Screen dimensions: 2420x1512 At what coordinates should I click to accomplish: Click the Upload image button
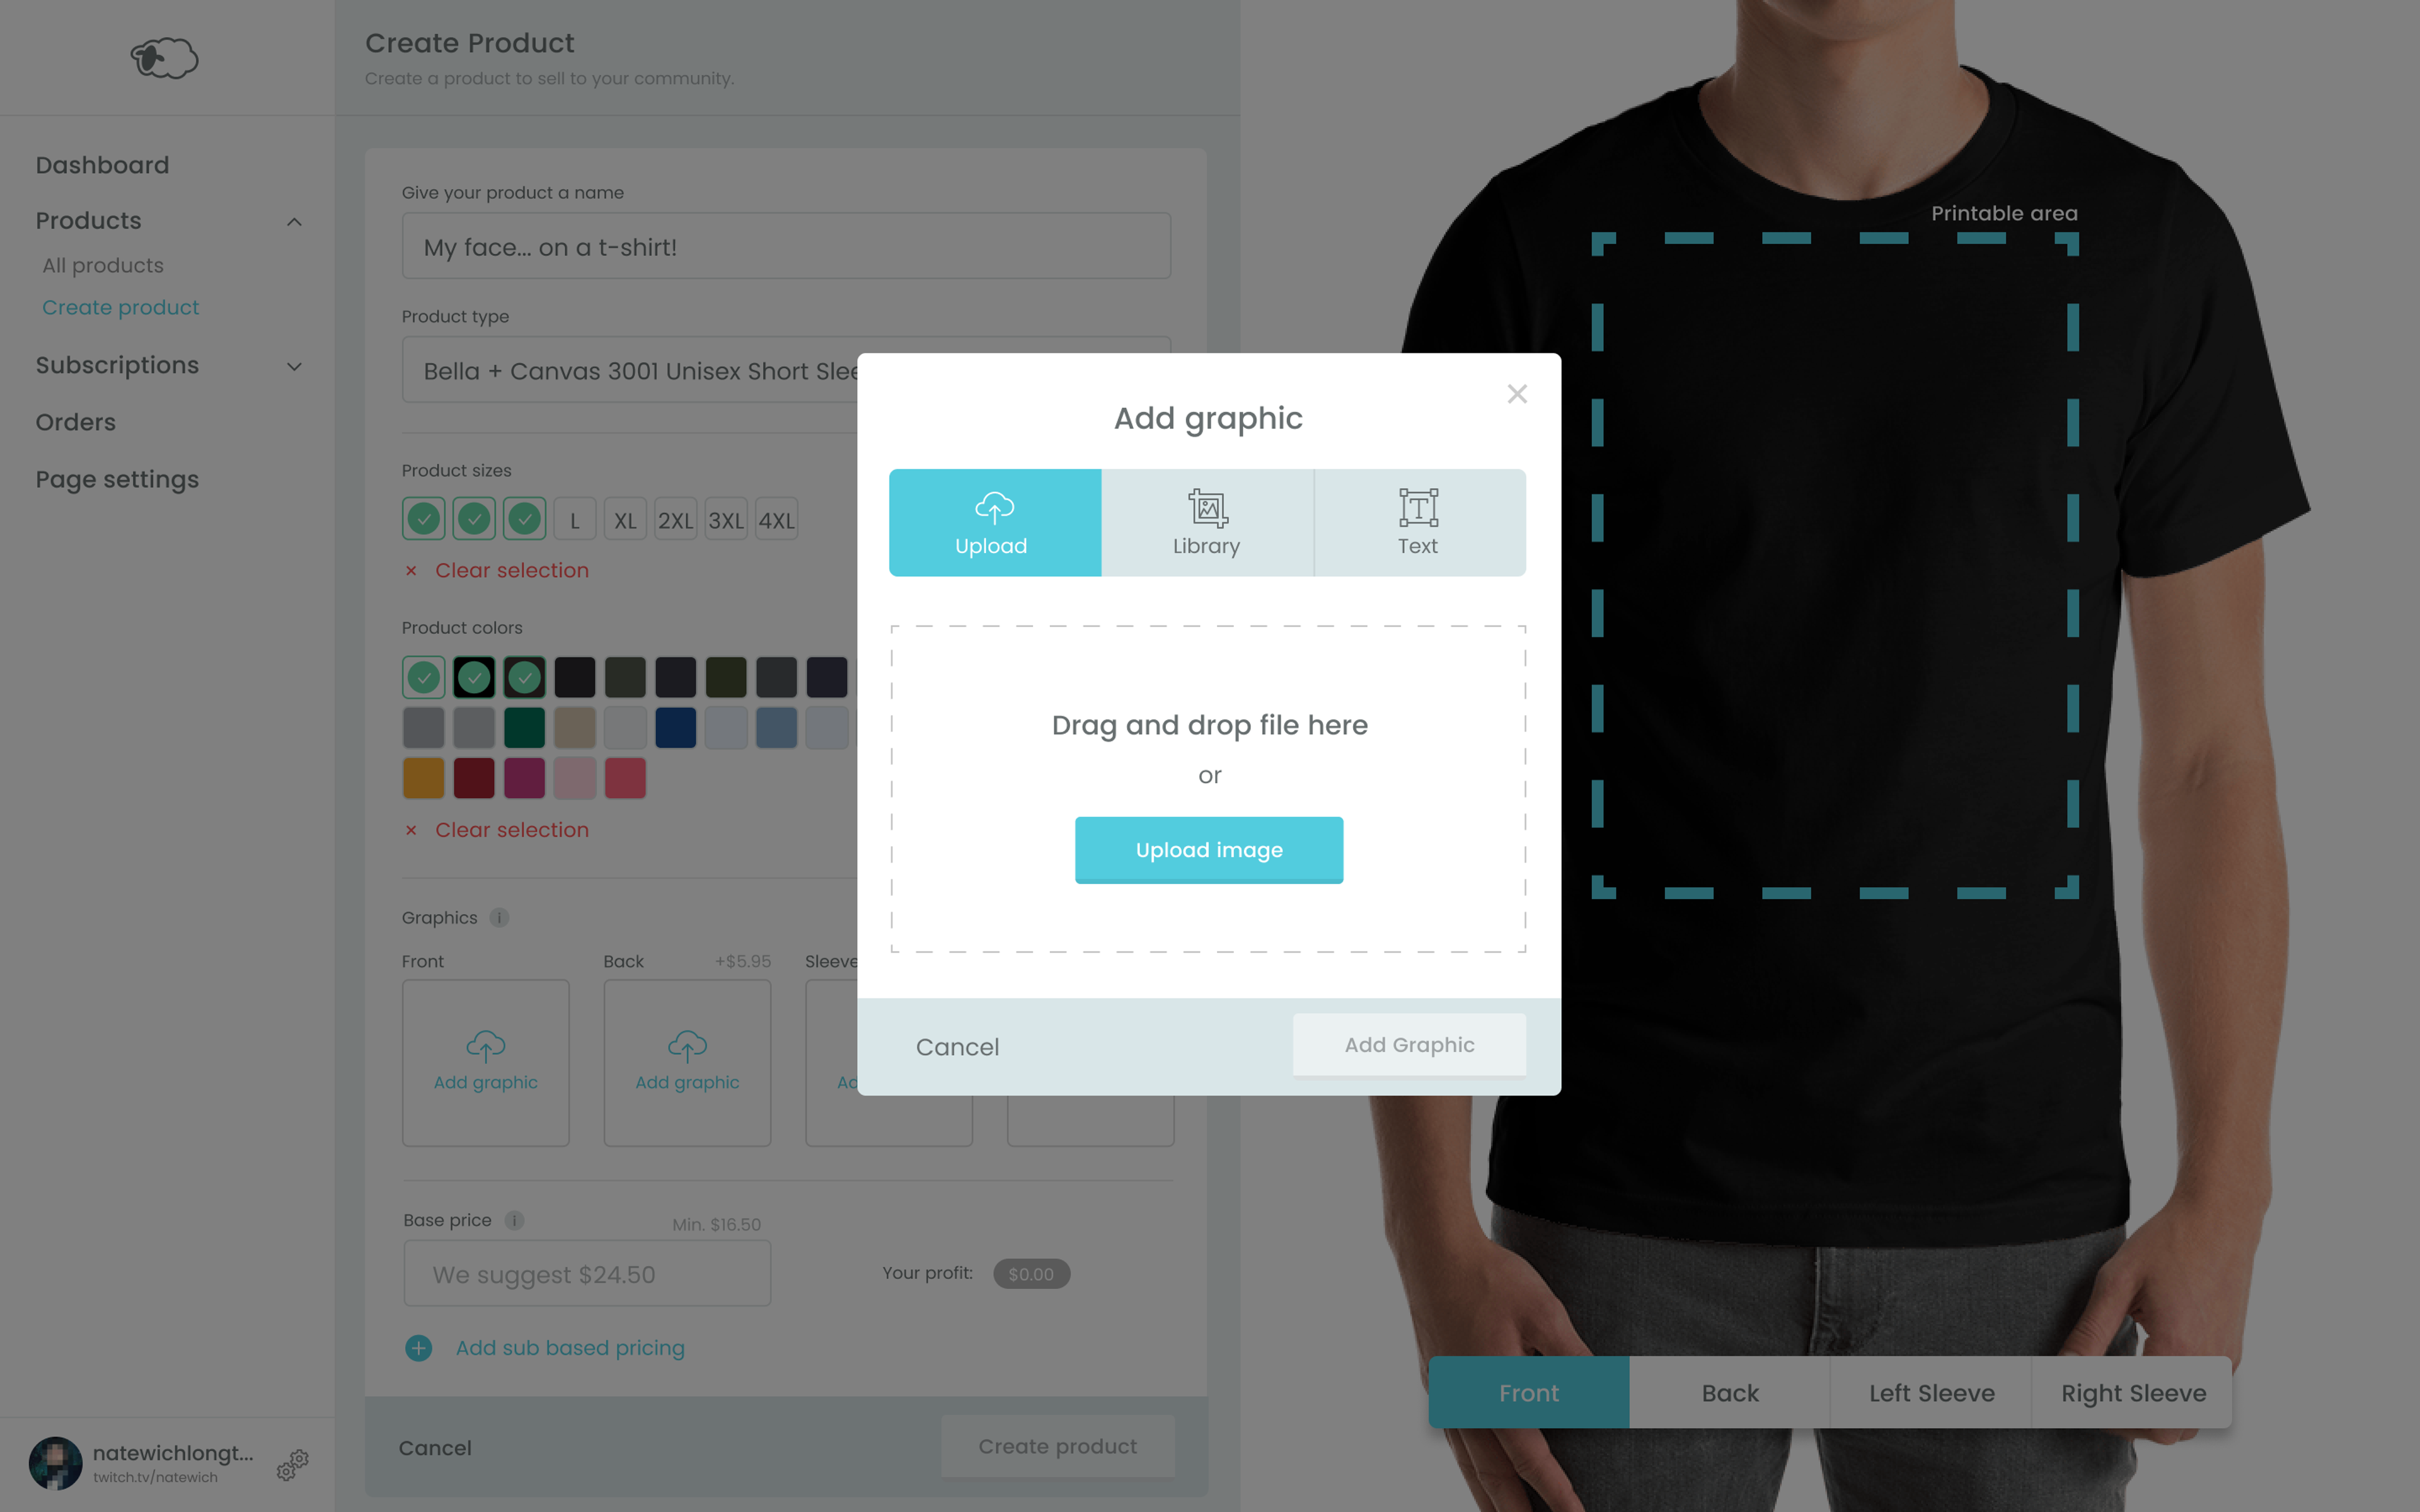click(x=1209, y=850)
